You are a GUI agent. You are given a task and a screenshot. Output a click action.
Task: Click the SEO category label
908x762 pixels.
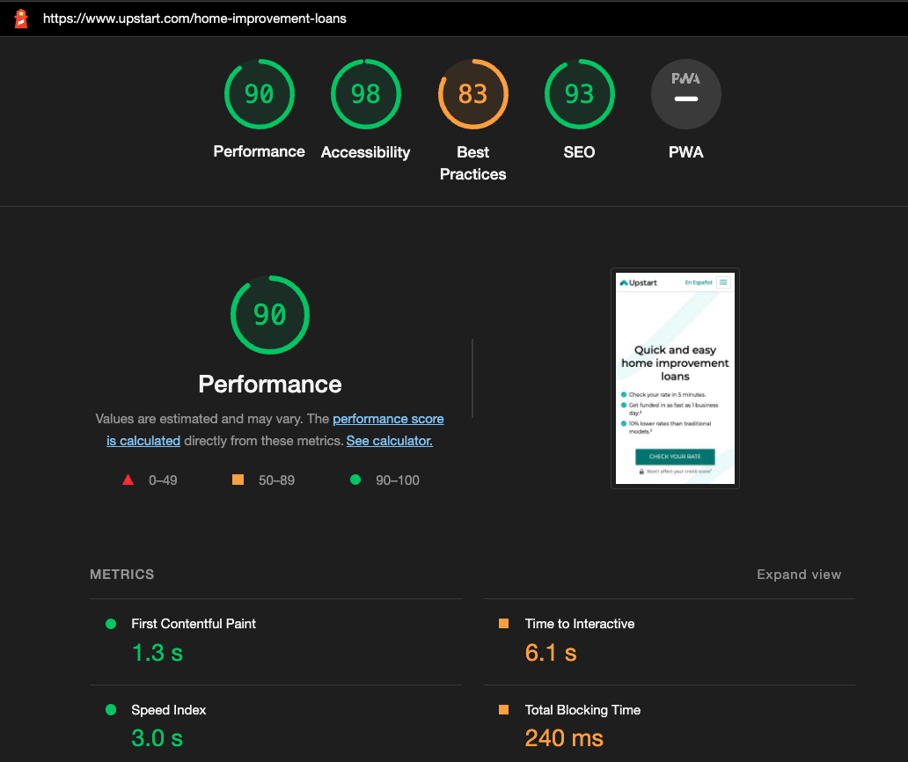point(579,152)
